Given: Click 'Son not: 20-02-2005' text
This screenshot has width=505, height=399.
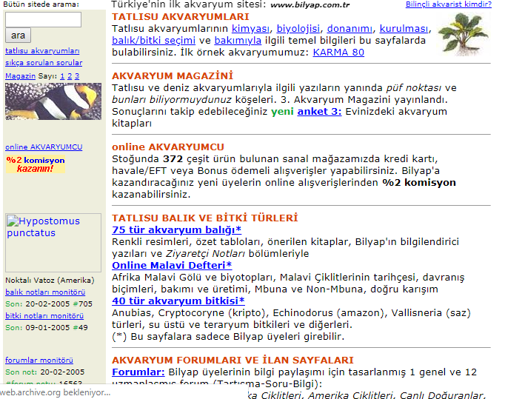Looking at the screenshot, I should [x=44, y=372].
